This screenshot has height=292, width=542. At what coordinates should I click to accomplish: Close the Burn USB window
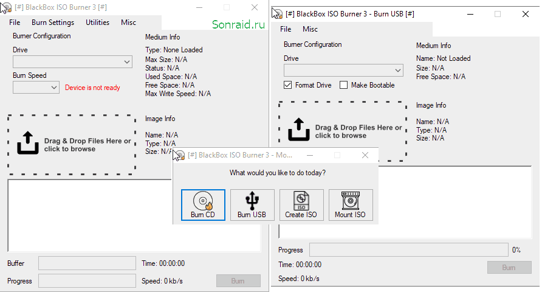(x=526, y=14)
